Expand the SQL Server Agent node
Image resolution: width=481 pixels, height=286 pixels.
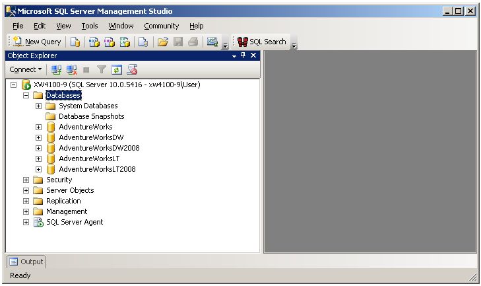[x=26, y=223]
